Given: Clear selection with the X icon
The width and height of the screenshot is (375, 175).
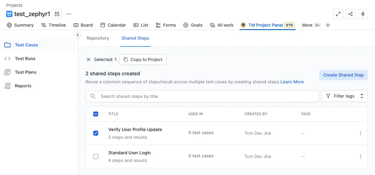Looking at the screenshot, I should point(89,59).
